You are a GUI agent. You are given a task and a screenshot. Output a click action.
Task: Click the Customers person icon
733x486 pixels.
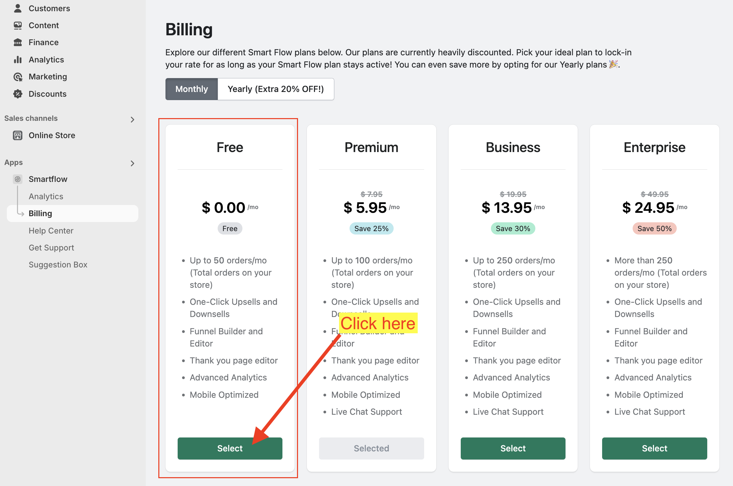click(18, 8)
